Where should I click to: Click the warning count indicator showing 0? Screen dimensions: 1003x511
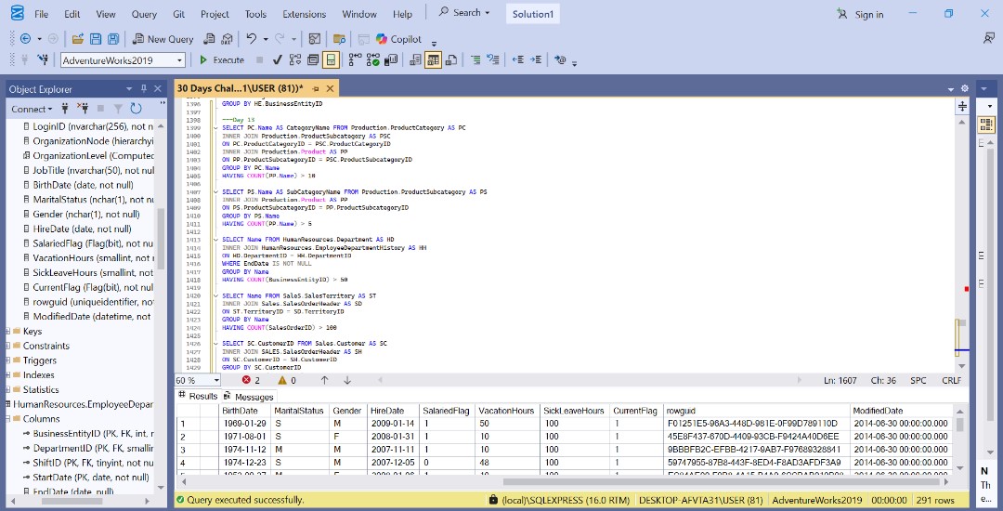pos(287,380)
